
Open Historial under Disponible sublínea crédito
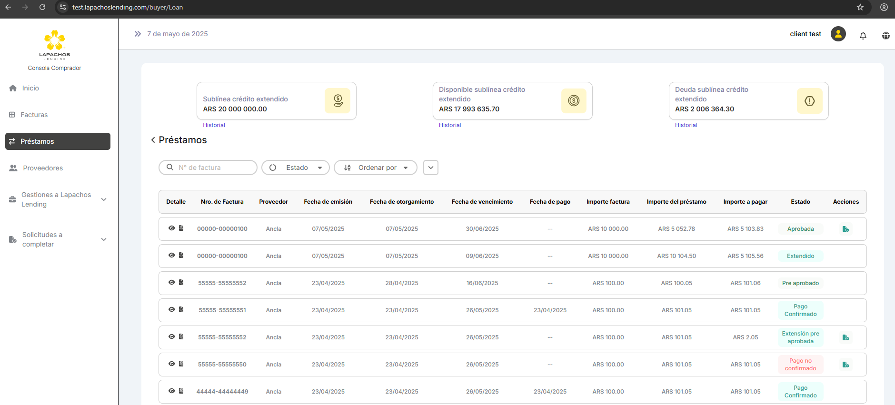click(449, 125)
